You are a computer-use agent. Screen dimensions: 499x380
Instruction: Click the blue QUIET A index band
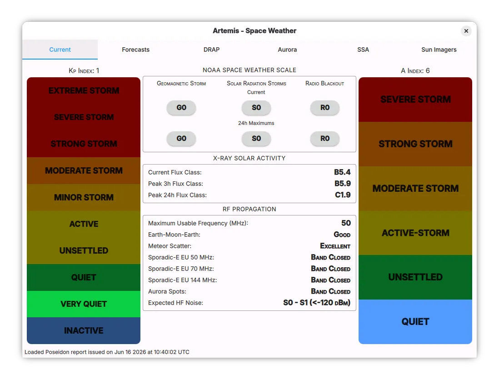pyautogui.click(x=415, y=321)
